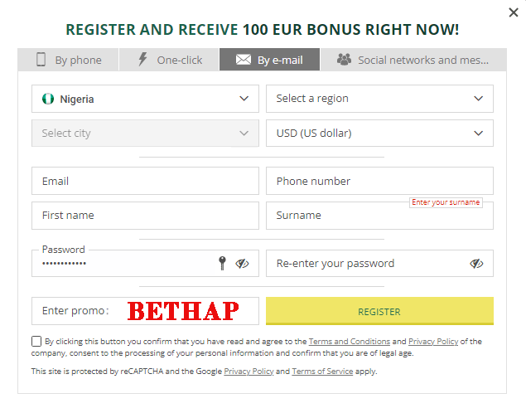The height and width of the screenshot is (413, 526).
Task: Open the Nigeria country dropdown
Action: (x=145, y=99)
